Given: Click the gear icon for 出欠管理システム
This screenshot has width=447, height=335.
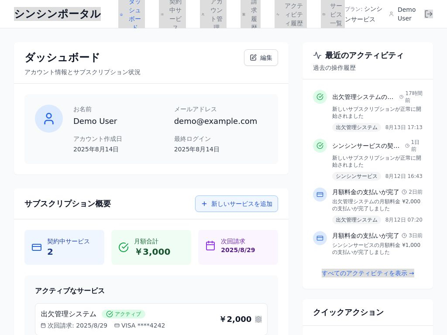Looking at the screenshot, I should [x=258, y=319].
